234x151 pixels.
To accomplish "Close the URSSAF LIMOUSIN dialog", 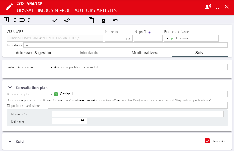I will pos(227,7).
